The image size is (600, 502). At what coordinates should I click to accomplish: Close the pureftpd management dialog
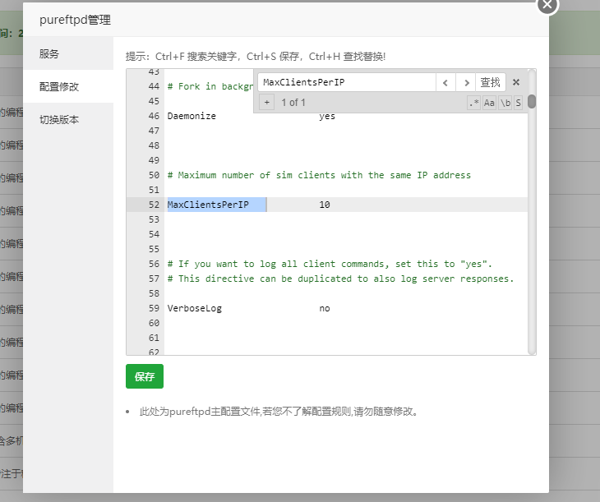[547, 5]
